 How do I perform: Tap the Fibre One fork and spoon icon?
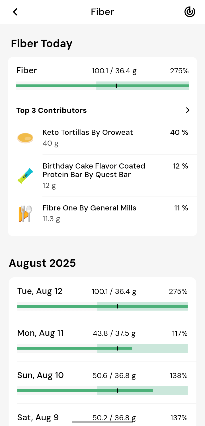[25, 214]
